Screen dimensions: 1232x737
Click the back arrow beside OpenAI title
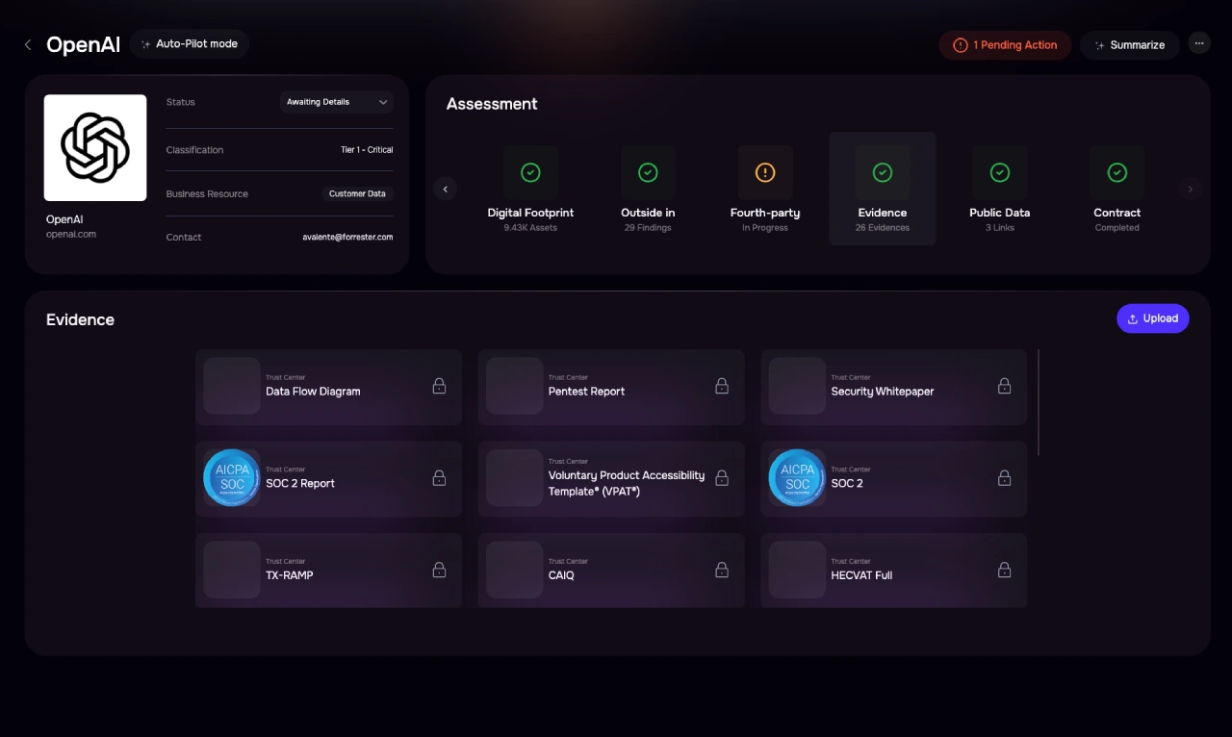pyautogui.click(x=28, y=45)
